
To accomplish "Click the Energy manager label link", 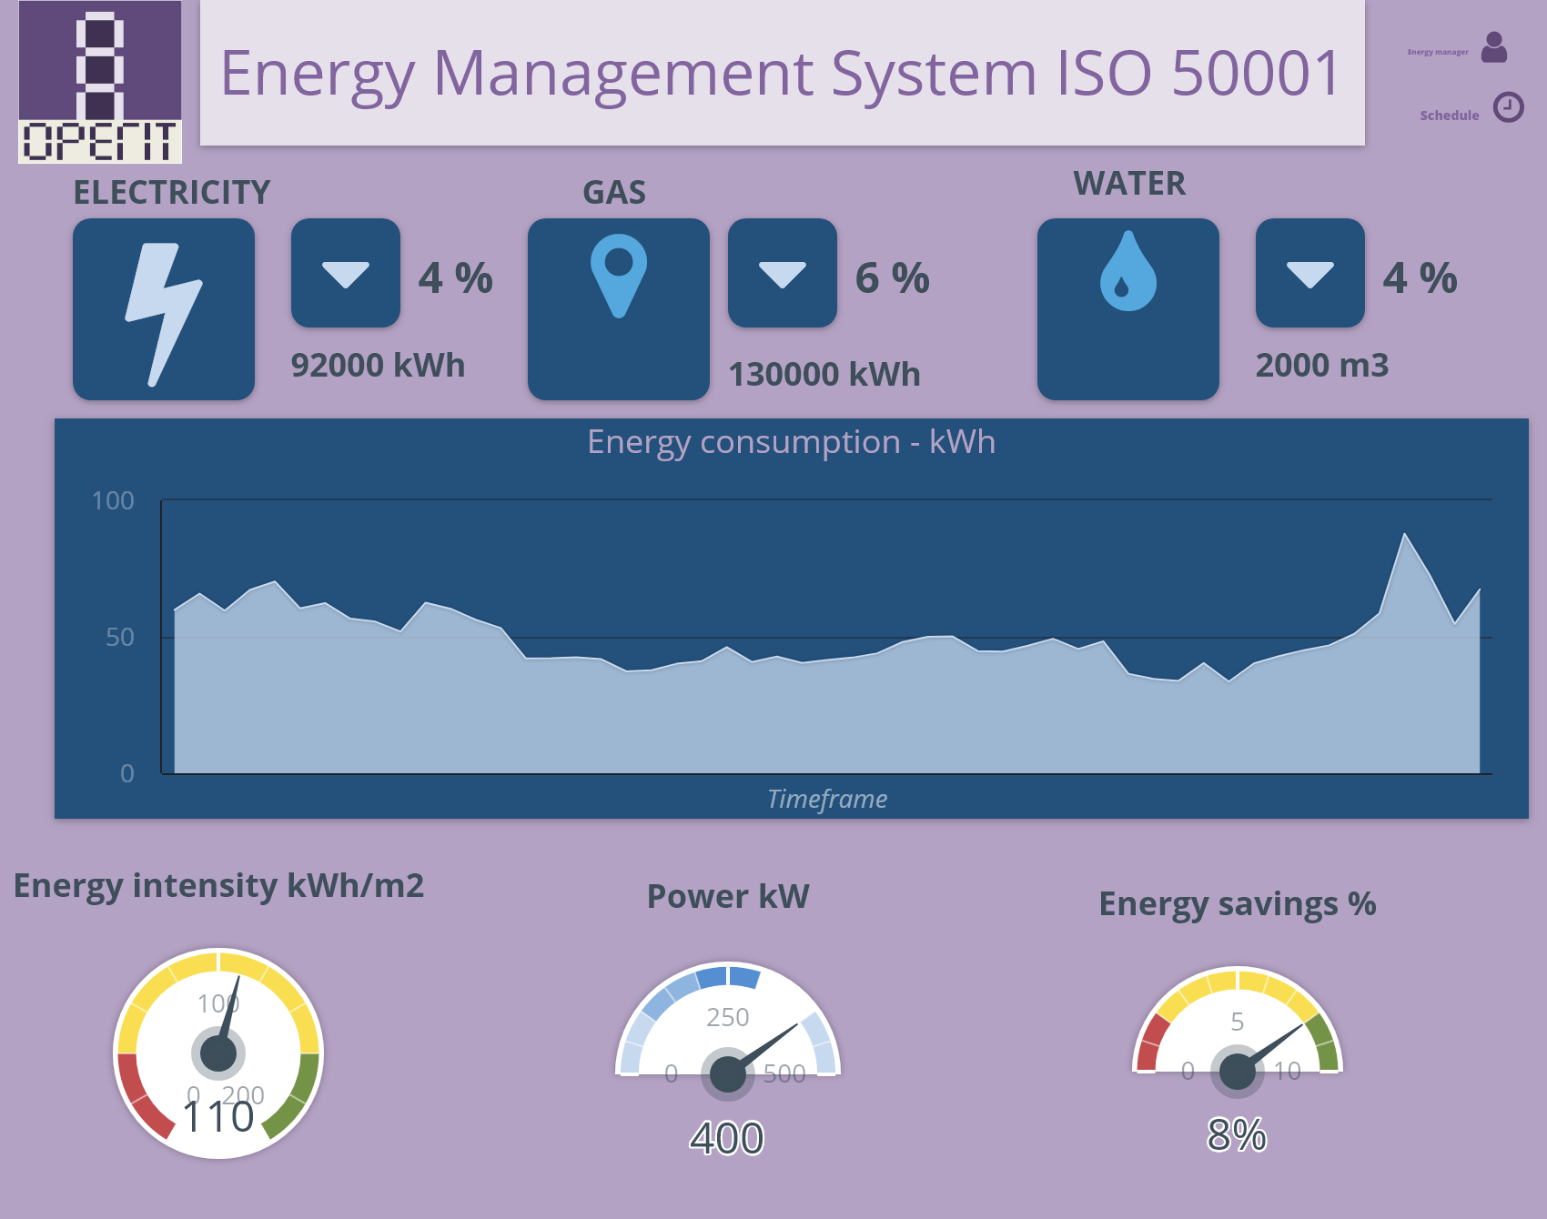I will pos(1437,52).
